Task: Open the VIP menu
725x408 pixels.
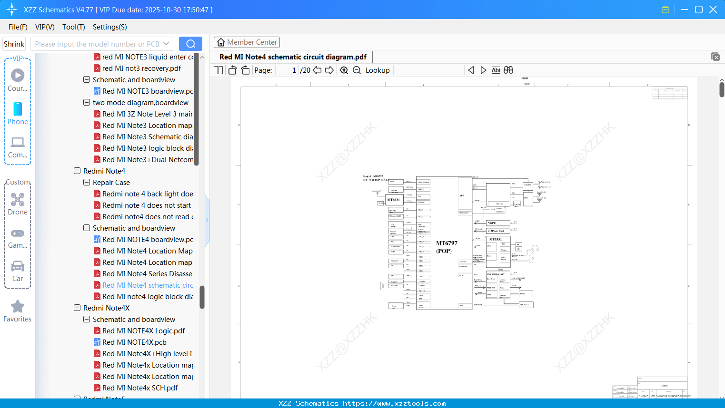Action: pos(44,27)
